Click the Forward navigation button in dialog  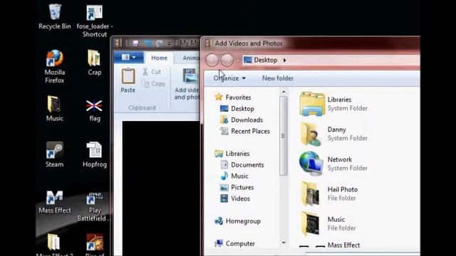click(227, 60)
